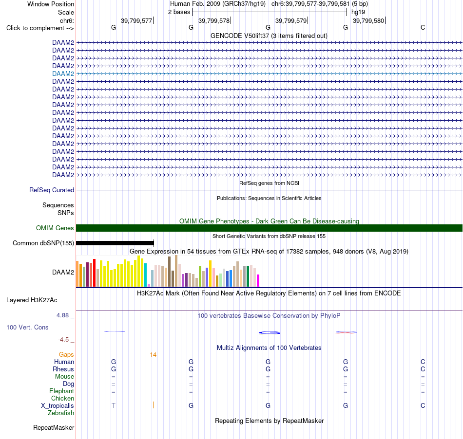Click the 'T' base in X_tropicalis row
Viewport: 463px width, 439px height.
click(x=114, y=406)
